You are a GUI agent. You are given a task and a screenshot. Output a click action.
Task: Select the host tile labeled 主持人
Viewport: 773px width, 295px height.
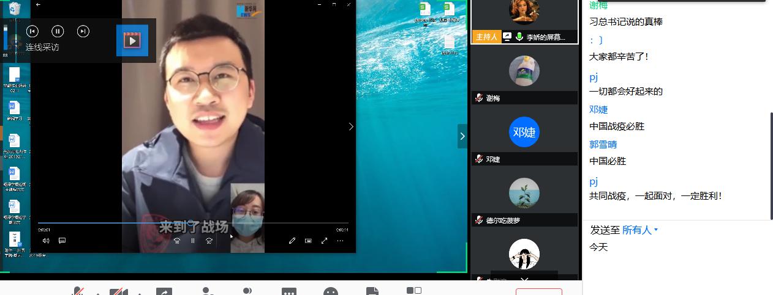tap(524, 21)
